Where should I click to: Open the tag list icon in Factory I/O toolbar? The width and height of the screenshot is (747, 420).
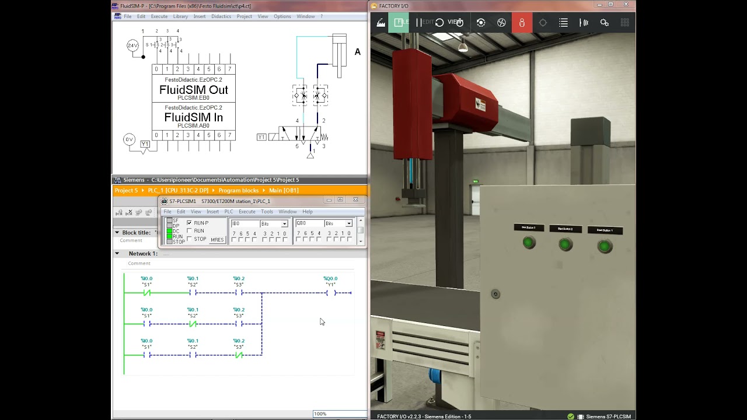pyautogui.click(x=563, y=23)
